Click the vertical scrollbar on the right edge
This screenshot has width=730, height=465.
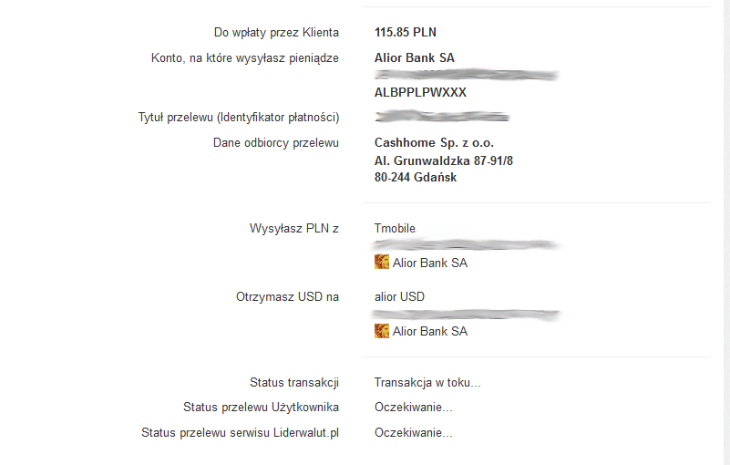[726, 232]
